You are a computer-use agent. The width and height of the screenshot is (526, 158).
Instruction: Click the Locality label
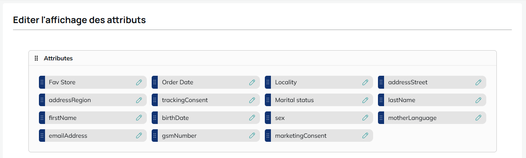pyautogui.click(x=286, y=82)
